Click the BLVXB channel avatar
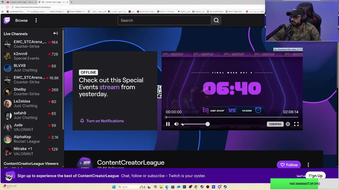 pyautogui.click(x=8, y=68)
